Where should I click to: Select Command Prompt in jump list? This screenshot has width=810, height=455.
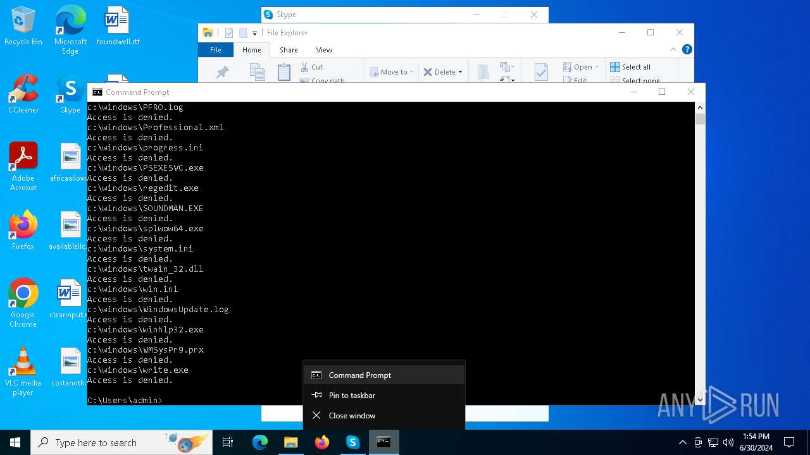coord(384,375)
